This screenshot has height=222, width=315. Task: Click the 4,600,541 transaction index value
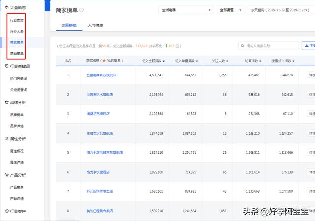(x=156, y=75)
